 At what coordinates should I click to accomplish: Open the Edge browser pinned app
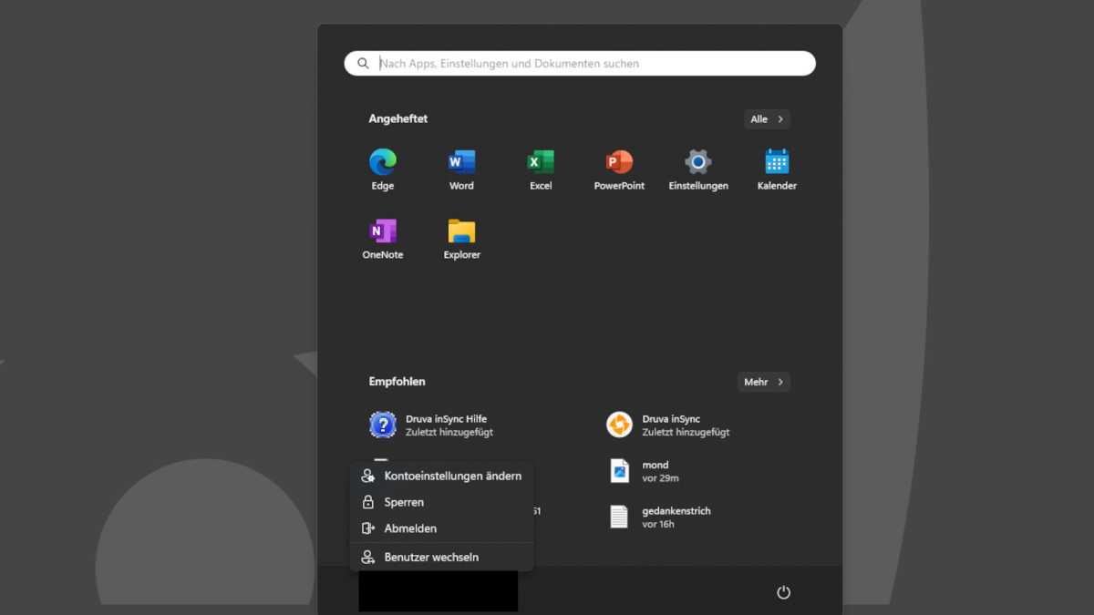click(x=383, y=170)
